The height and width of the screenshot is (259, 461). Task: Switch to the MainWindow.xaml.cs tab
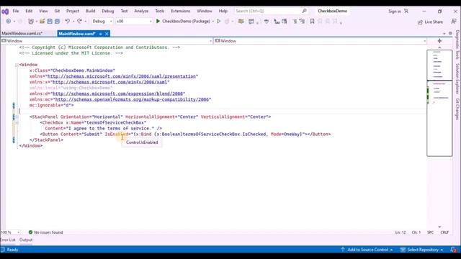(22, 34)
